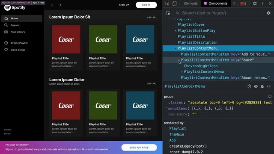The width and height of the screenshot is (274, 154).
Task: Click "createLegacyRoot()" text
Action: [x=188, y=146]
